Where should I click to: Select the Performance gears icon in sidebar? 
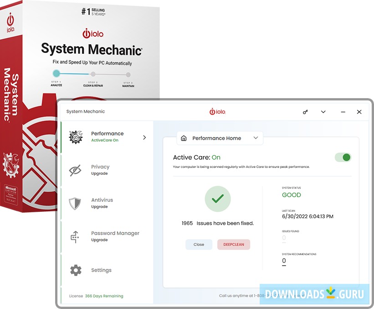tap(76, 136)
